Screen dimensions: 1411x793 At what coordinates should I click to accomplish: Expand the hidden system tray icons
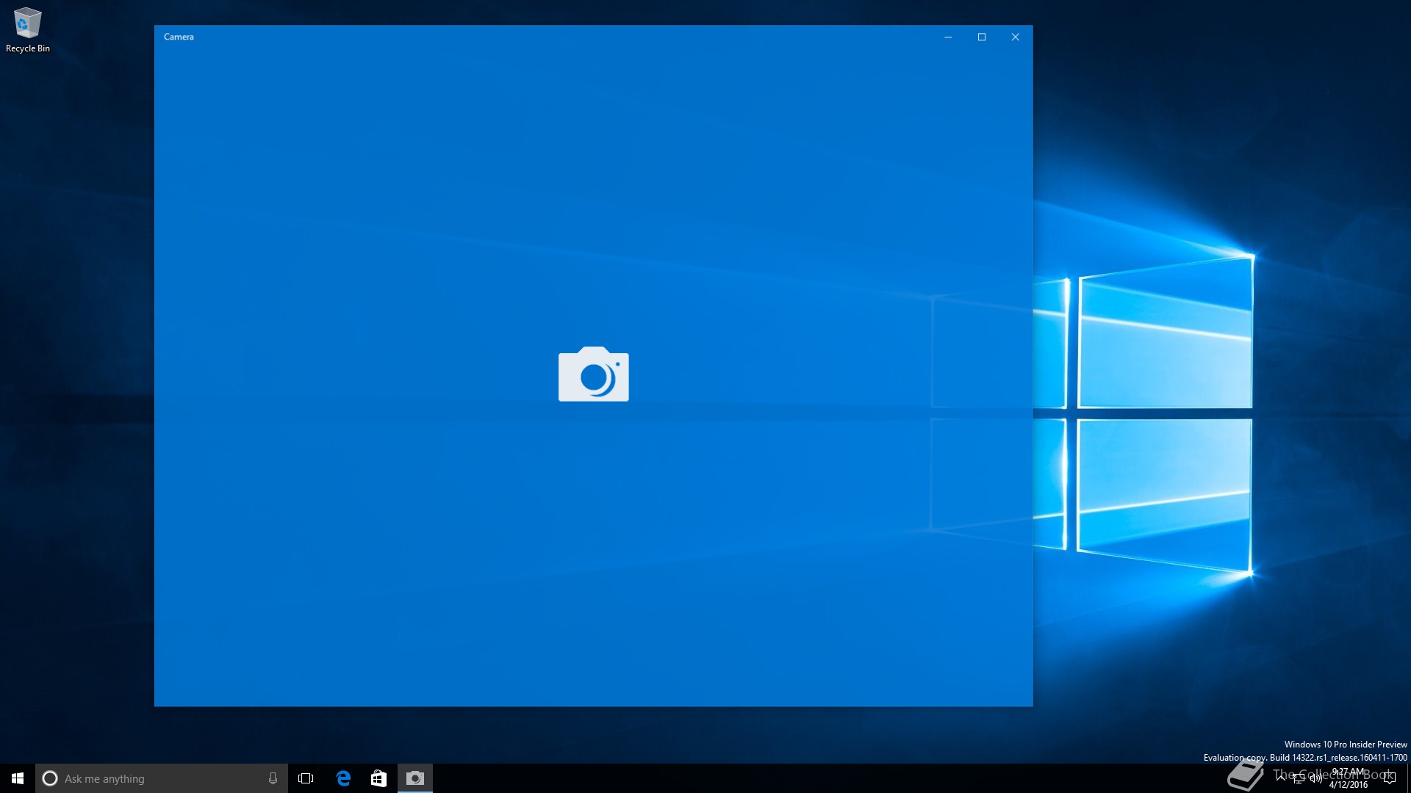pos(1281,778)
